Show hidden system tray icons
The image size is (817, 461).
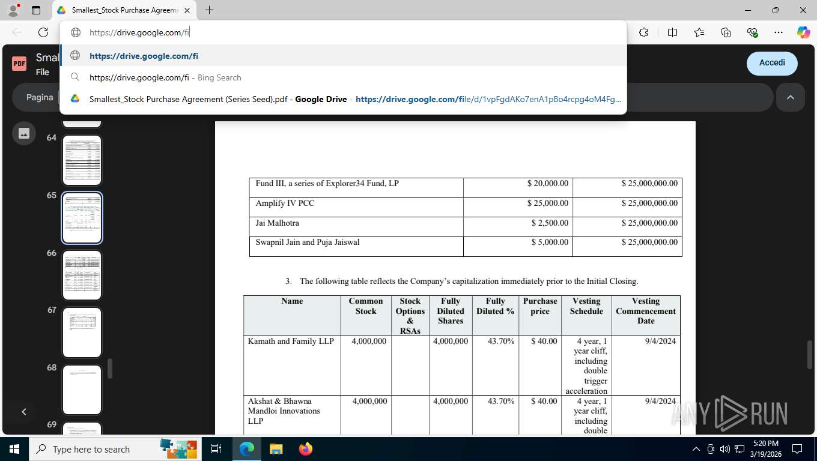696,449
